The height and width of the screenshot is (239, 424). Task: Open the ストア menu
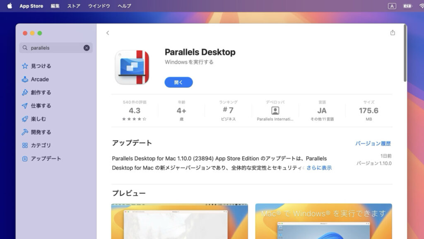[x=74, y=6]
